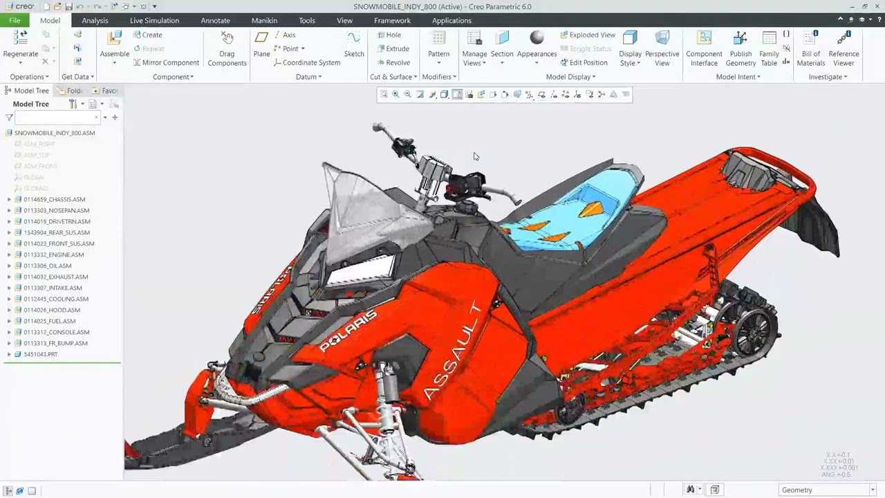Expand the Model Display group
885x498 pixels.
coord(570,77)
